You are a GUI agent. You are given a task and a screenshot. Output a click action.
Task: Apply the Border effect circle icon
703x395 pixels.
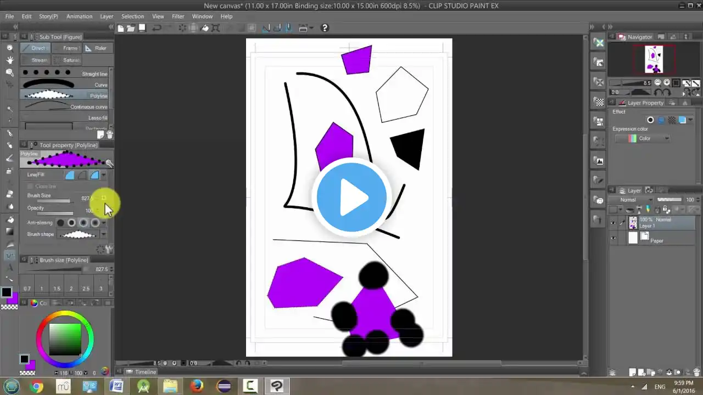point(651,120)
